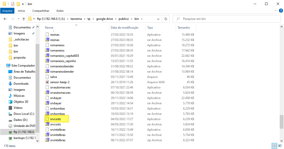The width and height of the screenshot is (284, 149).
Task: Click the forward navigation arrow
Action: click(x=13, y=19)
